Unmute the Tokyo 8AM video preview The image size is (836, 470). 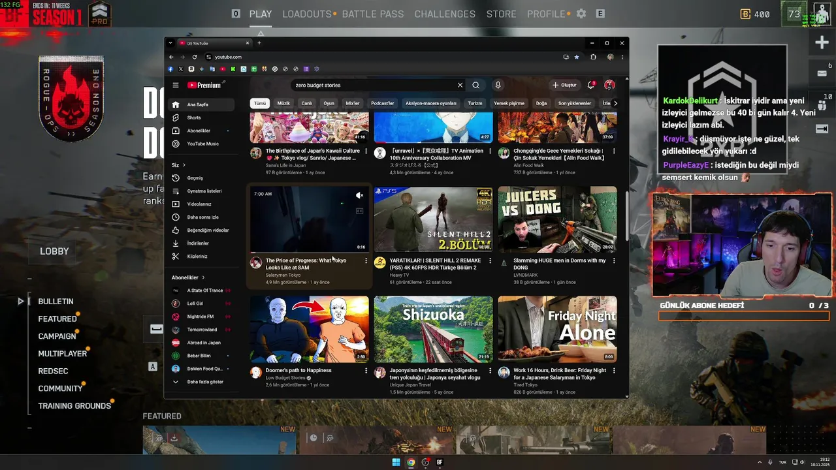tap(359, 195)
